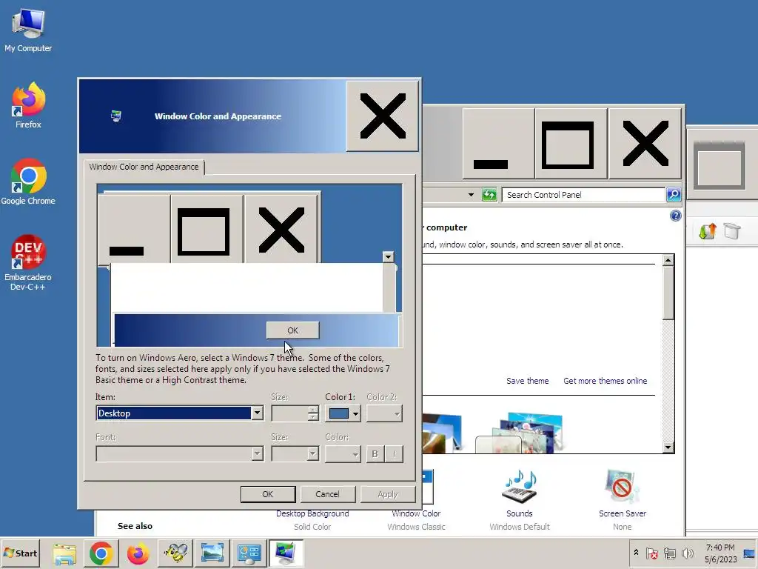Refresh Control Panel address bar
Viewport: 758px width, 569px height.
coord(489,195)
